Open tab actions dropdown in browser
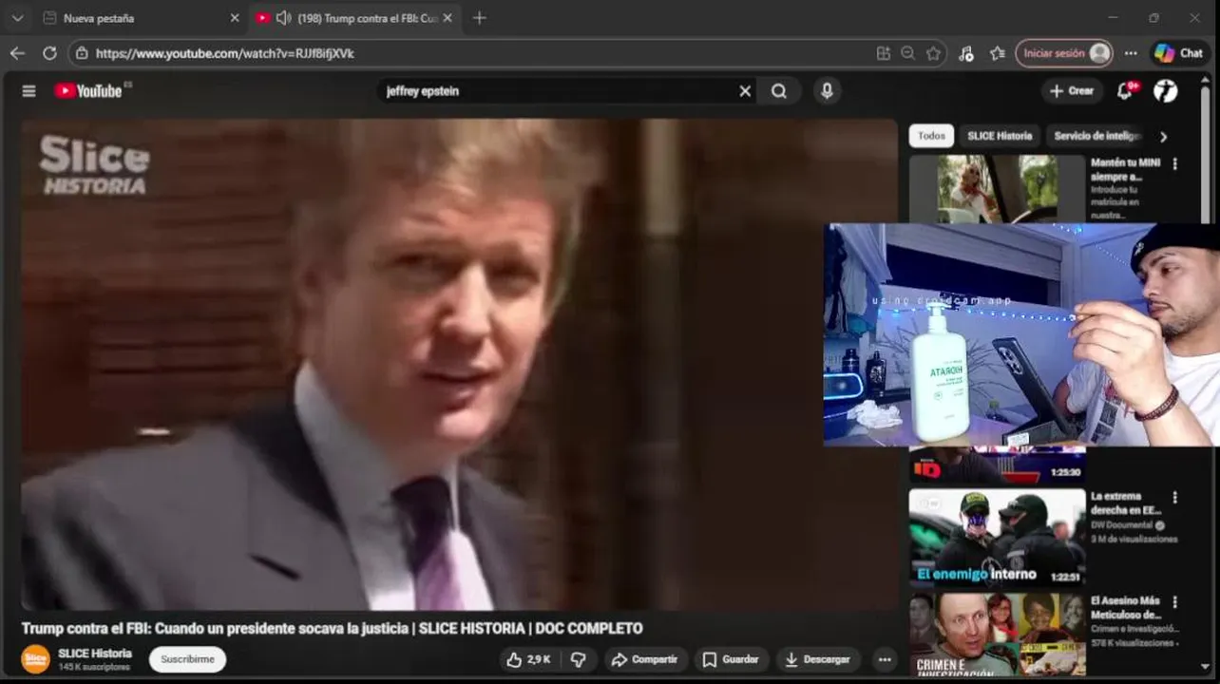Screen dimensions: 1220x684 [x=17, y=18]
